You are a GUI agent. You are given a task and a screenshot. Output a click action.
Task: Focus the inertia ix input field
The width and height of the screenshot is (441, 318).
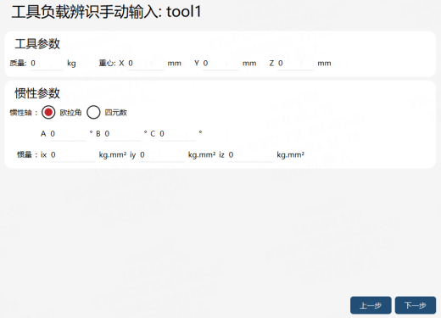click(x=73, y=155)
